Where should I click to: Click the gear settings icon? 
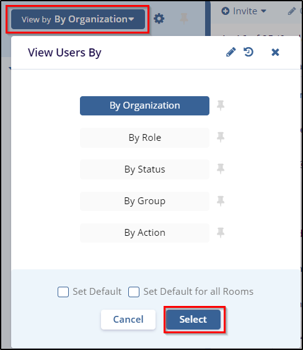pos(159,19)
